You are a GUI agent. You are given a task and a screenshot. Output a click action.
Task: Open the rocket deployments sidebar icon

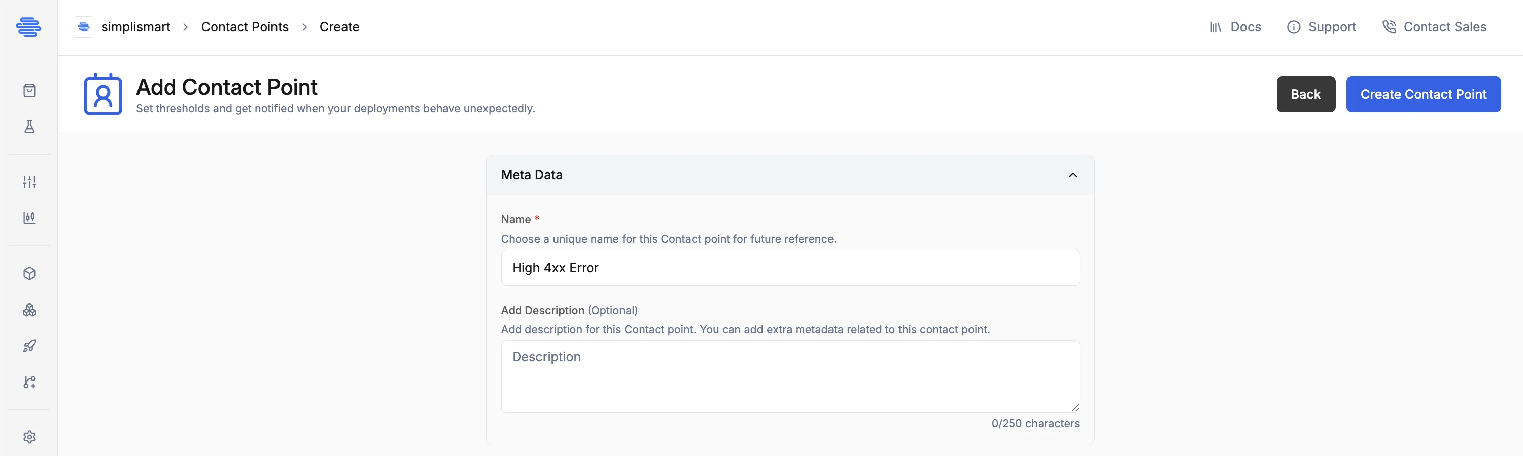click(29, 346)
